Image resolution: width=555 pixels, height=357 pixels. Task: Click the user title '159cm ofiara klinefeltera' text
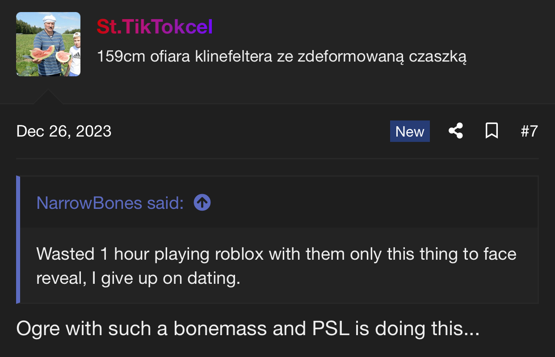[x=282, y=57]
